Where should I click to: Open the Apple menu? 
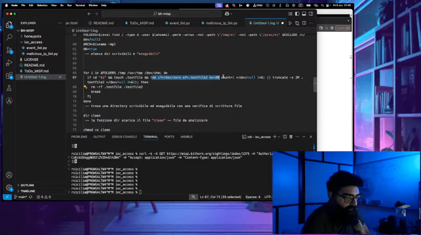click(x=7, y=5)
